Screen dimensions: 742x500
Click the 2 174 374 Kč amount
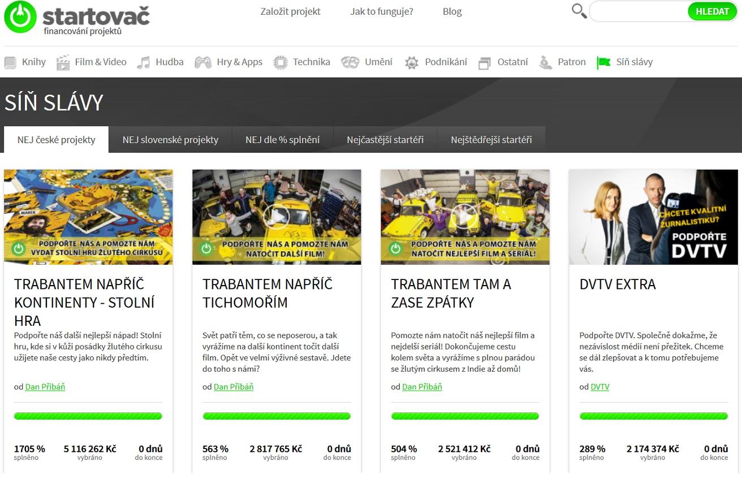[653, 449]
